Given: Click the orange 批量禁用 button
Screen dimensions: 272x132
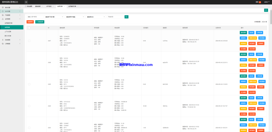Looking at the screenshot, I should (30, 22).
